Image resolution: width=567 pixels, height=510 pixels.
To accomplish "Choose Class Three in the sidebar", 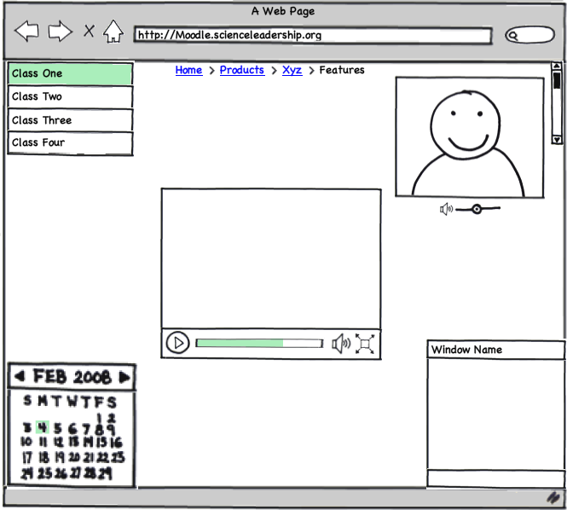I will (x=70, y=120).
